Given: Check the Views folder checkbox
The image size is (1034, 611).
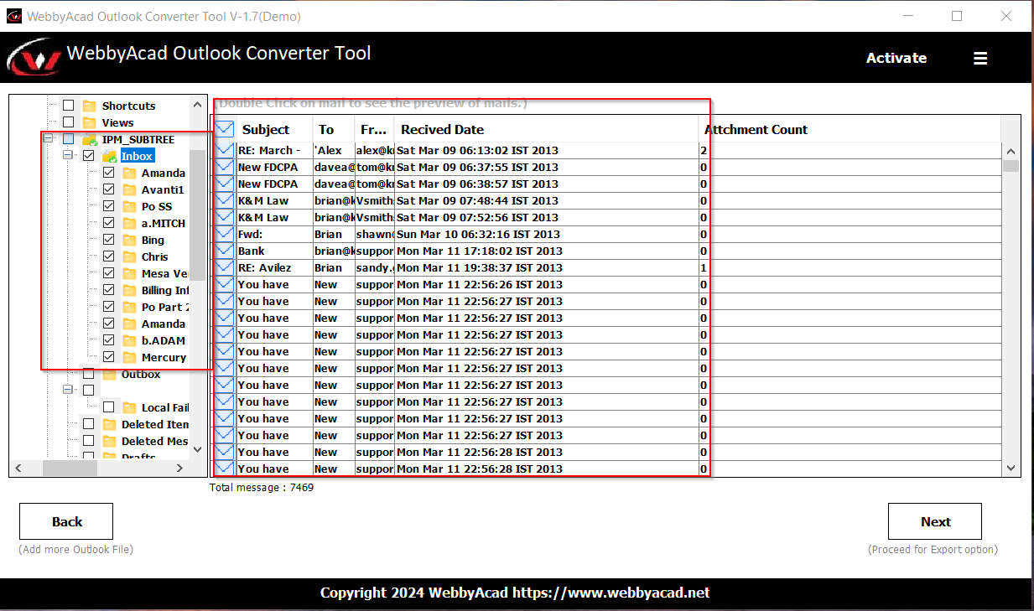Looking at the screenshot, I should [x=68, y=122].
